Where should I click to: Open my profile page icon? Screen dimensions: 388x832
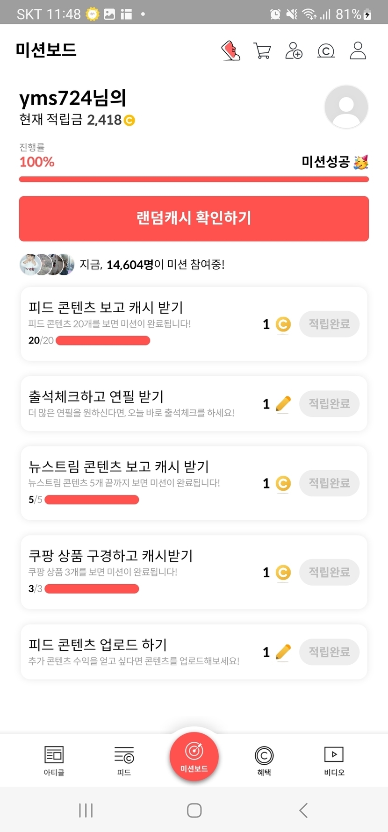(358, 51)
